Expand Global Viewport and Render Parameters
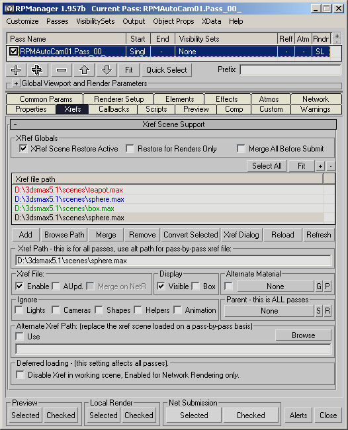This screenshot has width=348, height=430. [x=16, y=83]
